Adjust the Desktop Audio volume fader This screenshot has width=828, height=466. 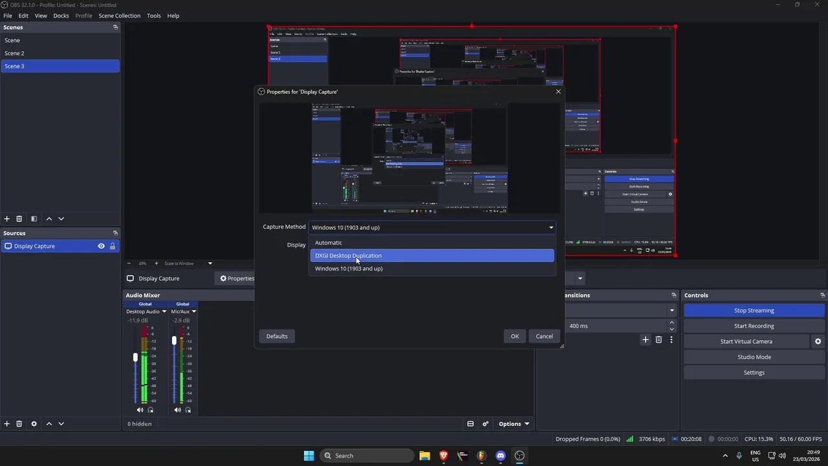click(x=135, y=357)
